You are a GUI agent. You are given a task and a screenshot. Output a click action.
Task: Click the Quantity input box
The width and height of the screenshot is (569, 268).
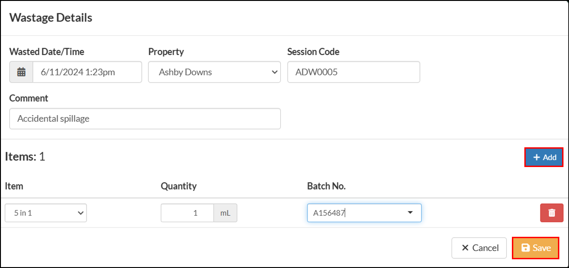pyautogui.click(x=187, y=213)
